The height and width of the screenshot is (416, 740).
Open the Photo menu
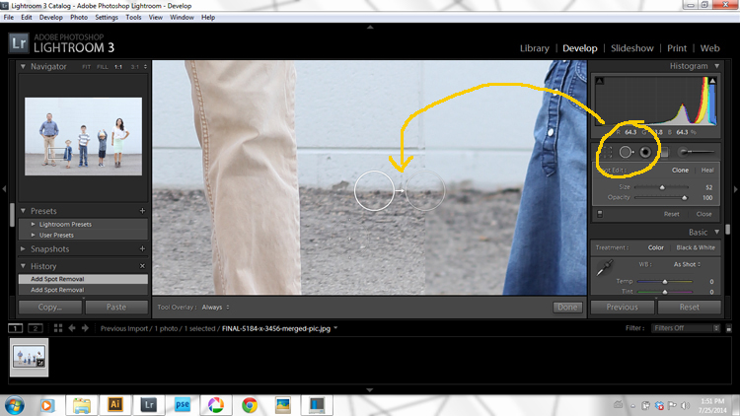79,18
